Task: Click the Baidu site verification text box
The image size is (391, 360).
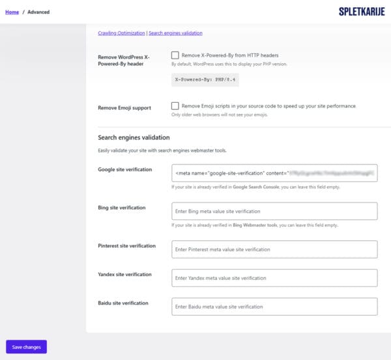Action: pyautogui.click(x=274, y=307)
